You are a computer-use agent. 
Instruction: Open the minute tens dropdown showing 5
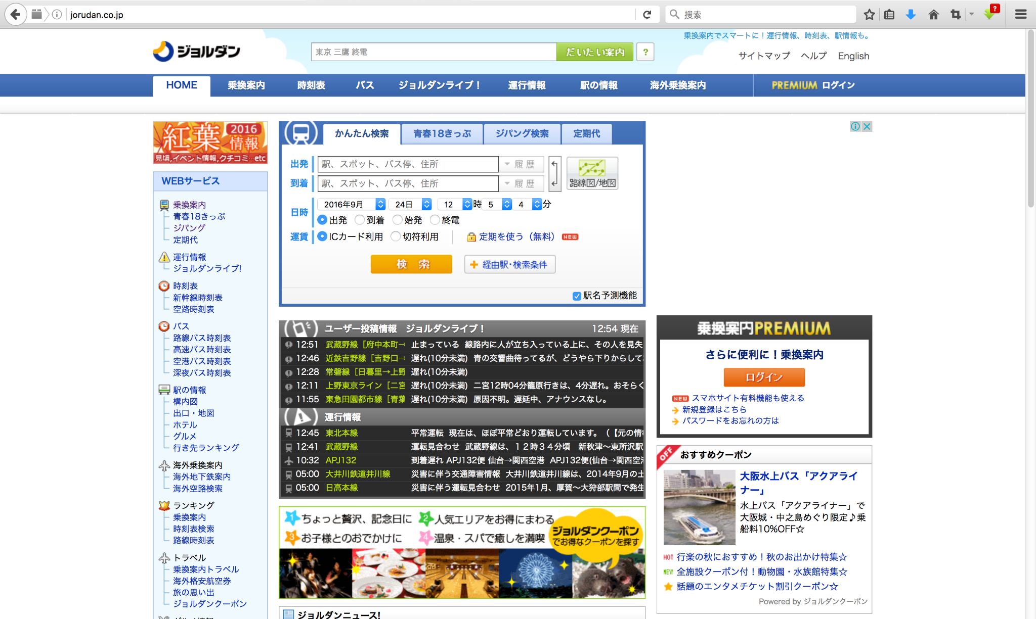(497, 204)
